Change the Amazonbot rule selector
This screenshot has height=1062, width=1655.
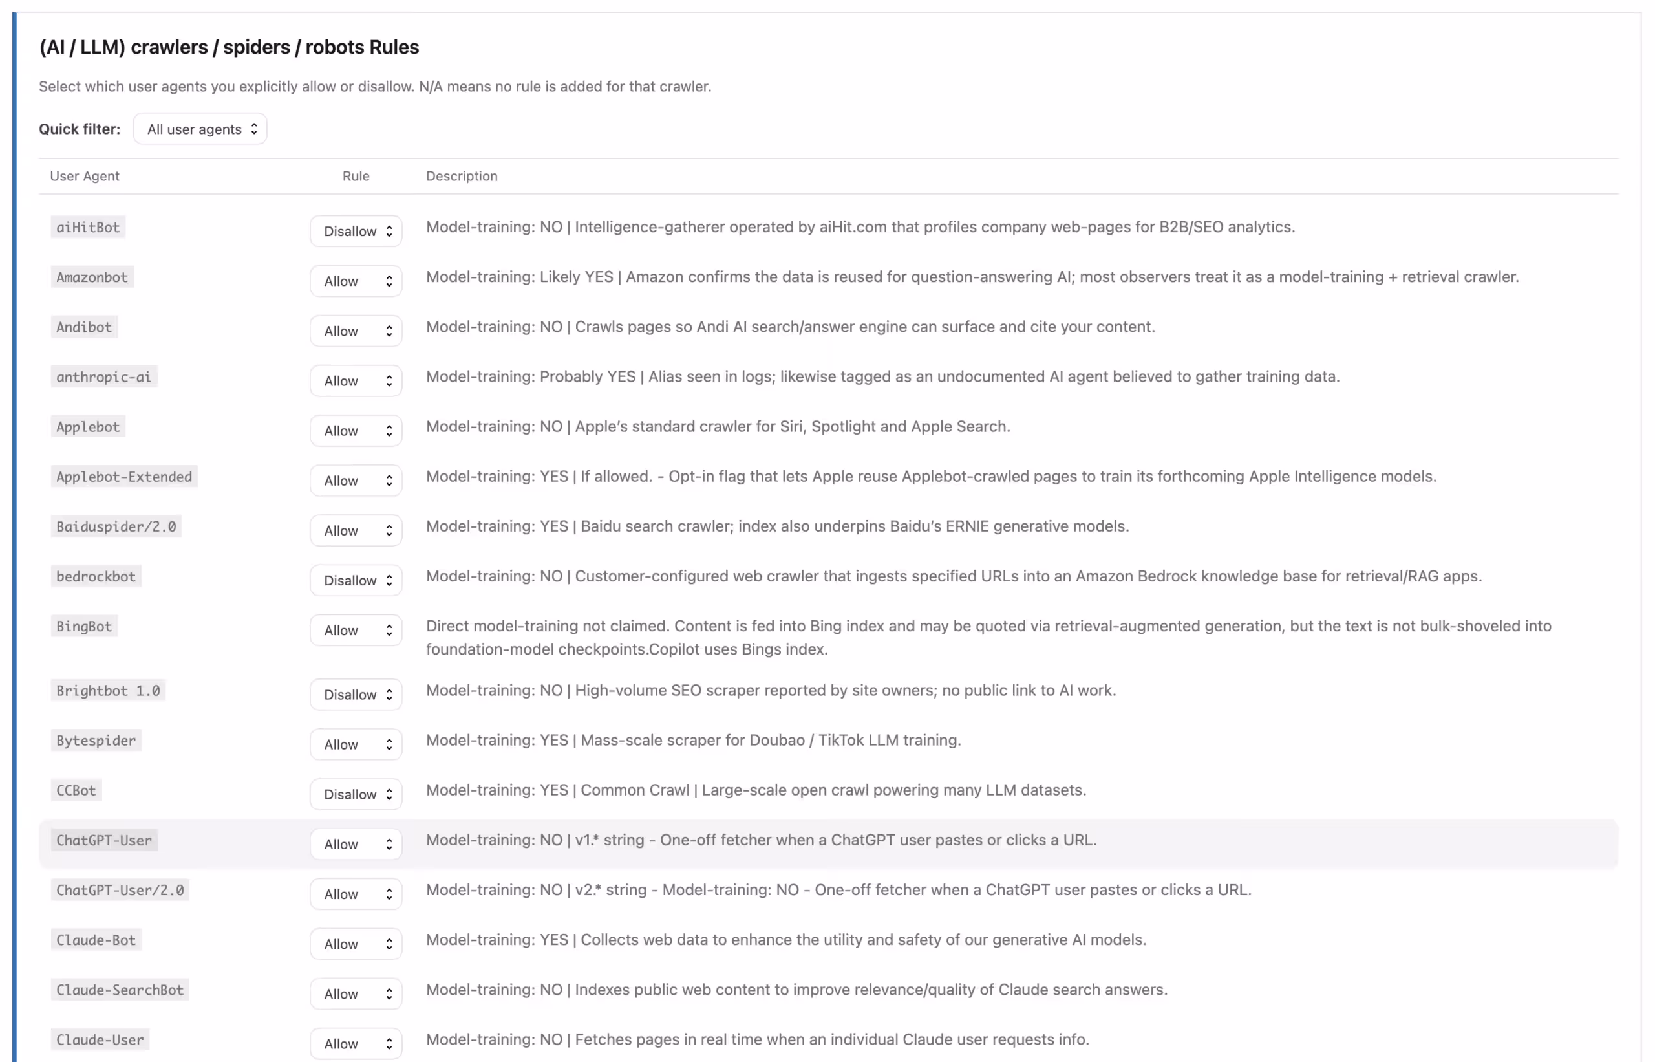(x=356, y=281)
